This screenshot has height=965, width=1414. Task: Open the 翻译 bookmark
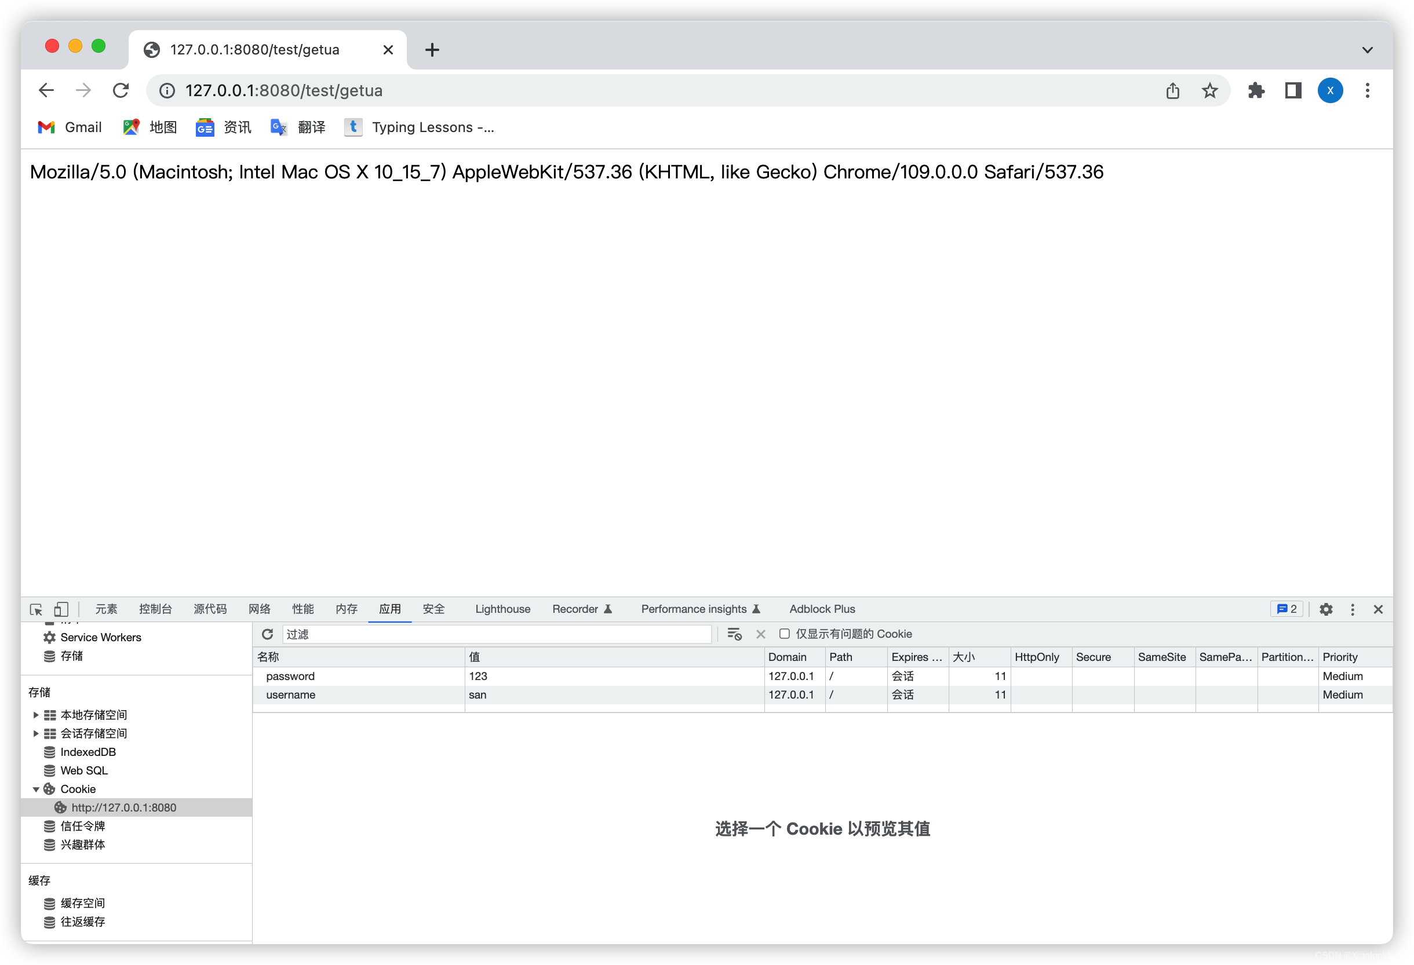[x=298, y=127]
